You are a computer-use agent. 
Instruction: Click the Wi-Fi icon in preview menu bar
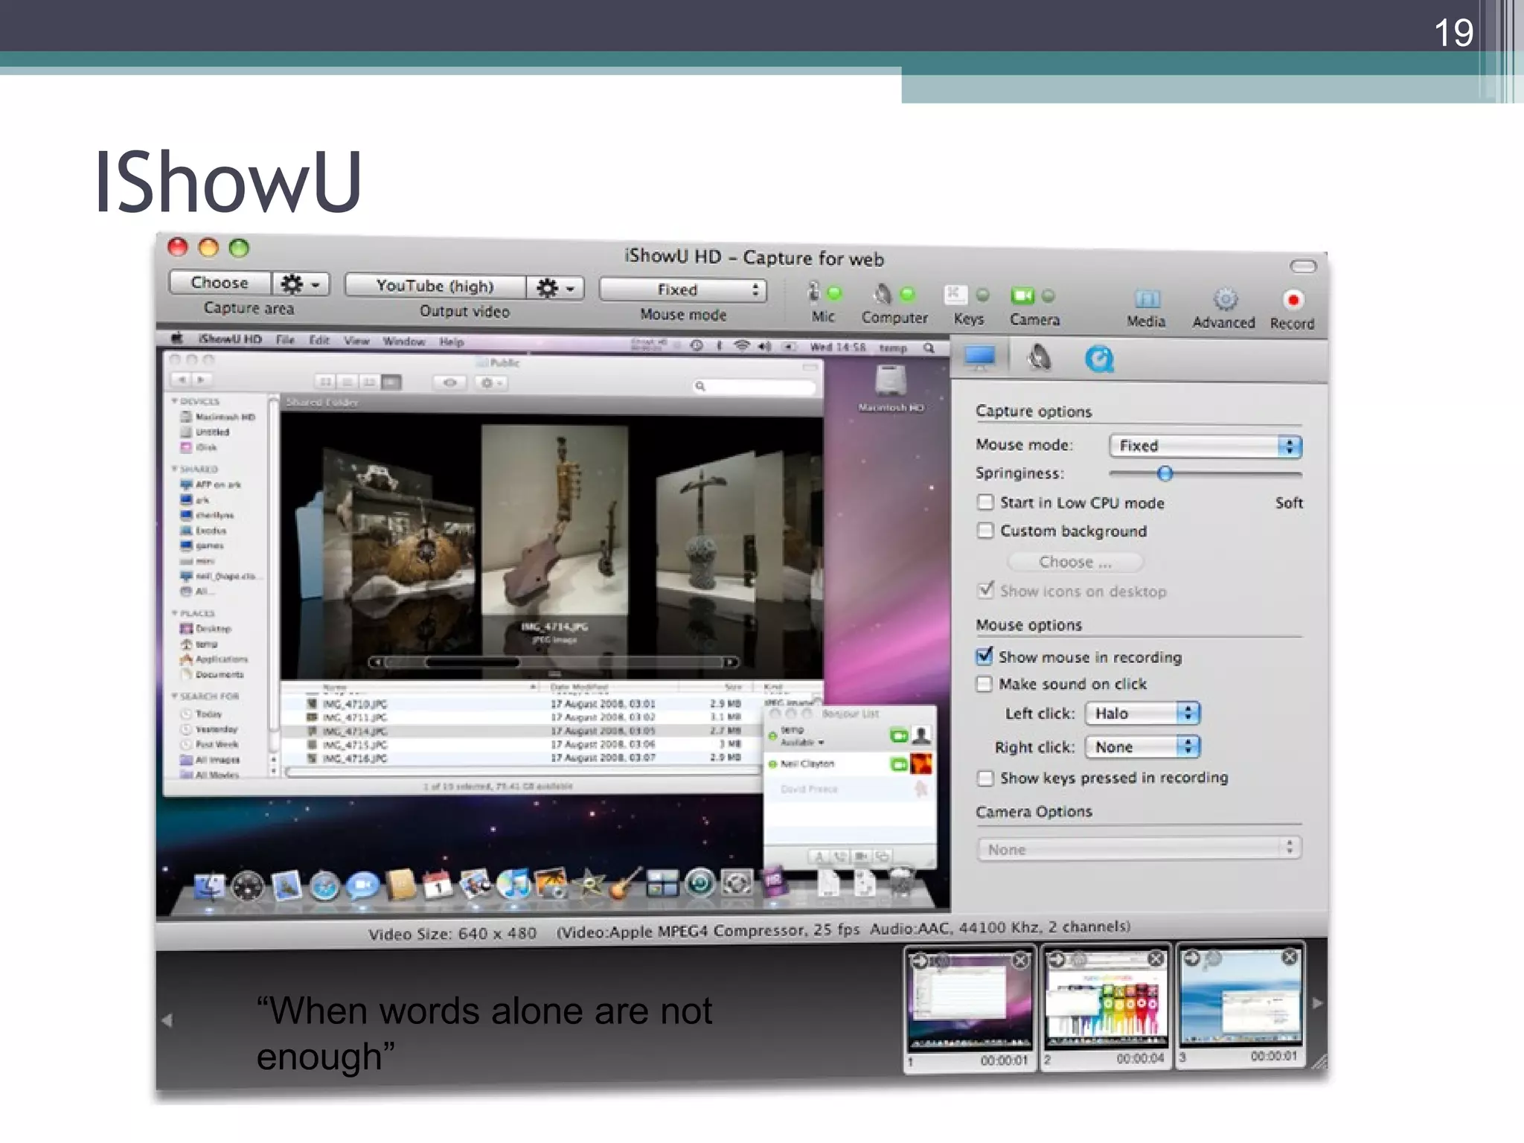click(x=742, y=345)
